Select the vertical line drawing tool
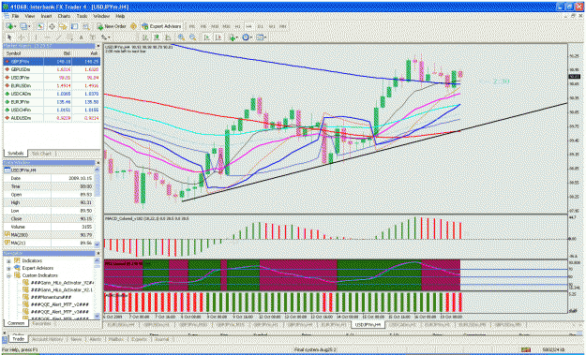586x355 pixels. pyautogui.click(x=36, y=37)
